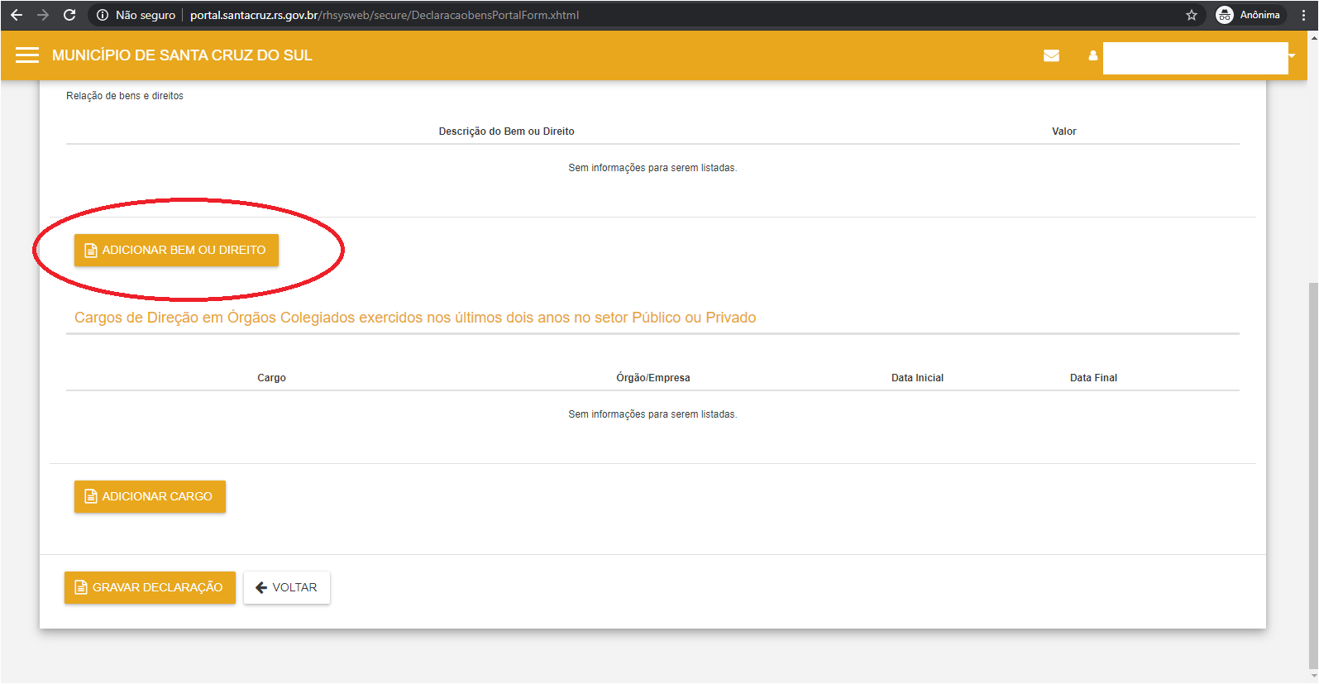Click Adicionar Bem ou Direito button
Screen dimensions: 1319x684
pyautogui.click(x=176, y=250)
